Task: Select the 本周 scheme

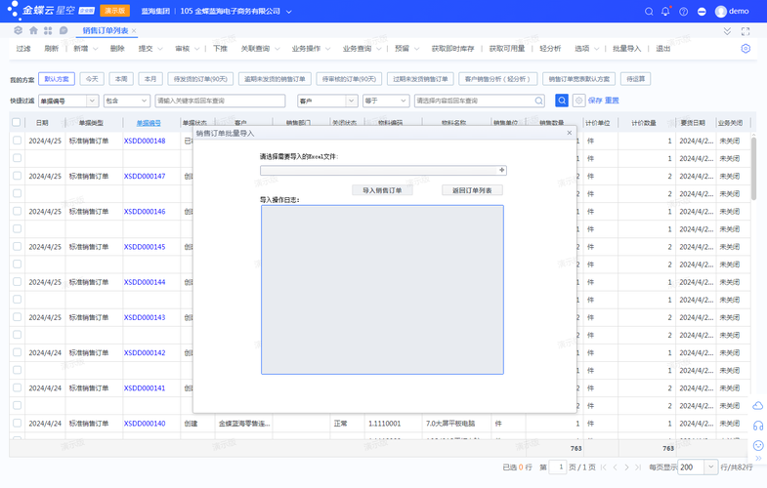Action: 121,79
